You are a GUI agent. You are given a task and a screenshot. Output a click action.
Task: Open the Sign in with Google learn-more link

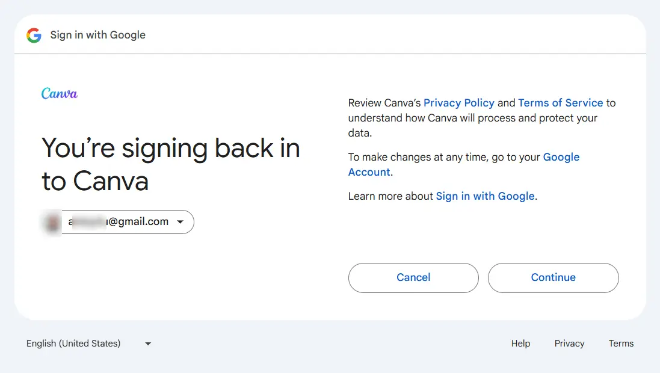486,196
